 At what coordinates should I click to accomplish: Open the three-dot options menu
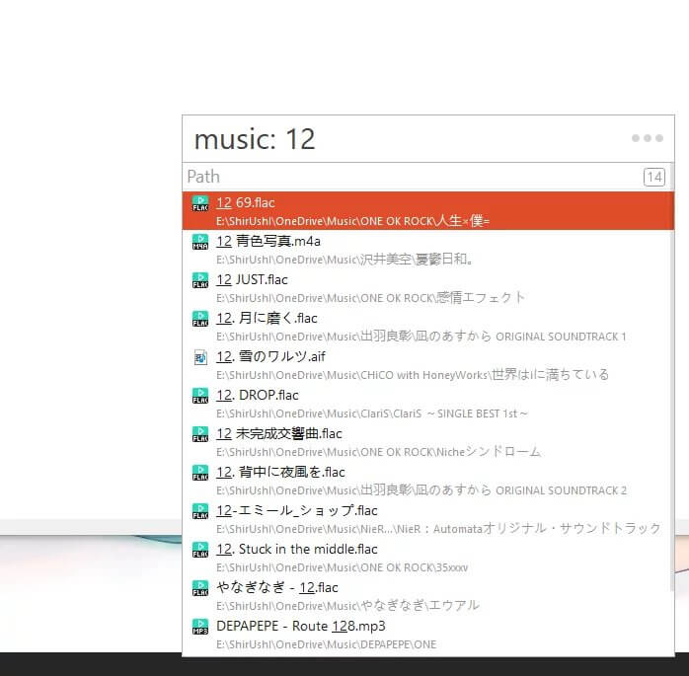[x=647, y=138]
